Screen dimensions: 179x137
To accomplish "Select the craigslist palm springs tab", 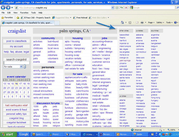I will (28, 23).
